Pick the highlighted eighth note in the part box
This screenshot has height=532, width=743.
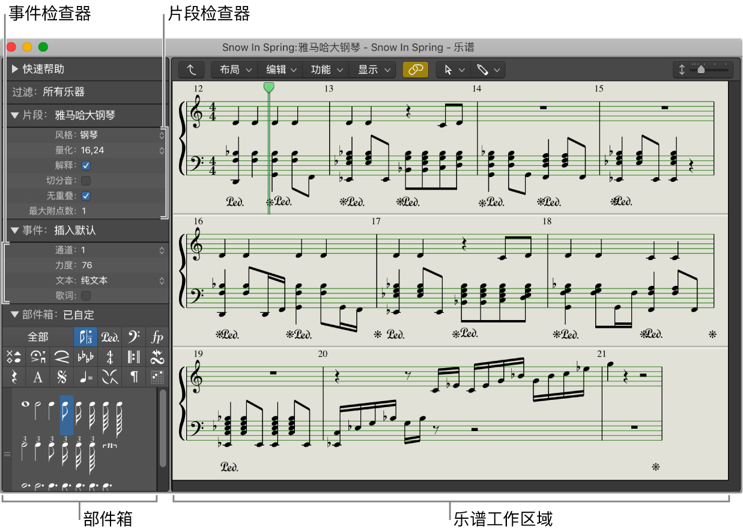pyautogui.click(x=66, y=416)
